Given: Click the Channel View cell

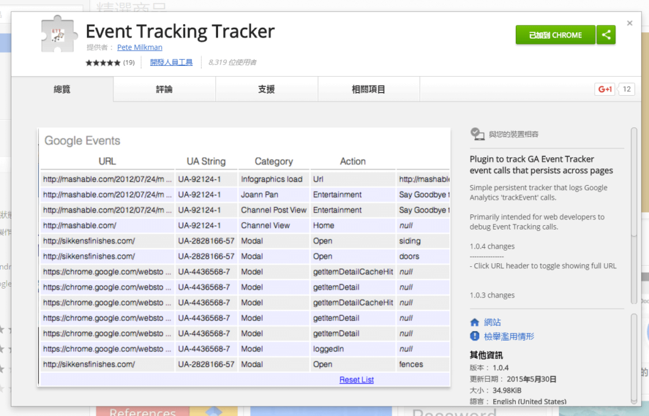Looking at the screenshot, I should click(274, 225).
